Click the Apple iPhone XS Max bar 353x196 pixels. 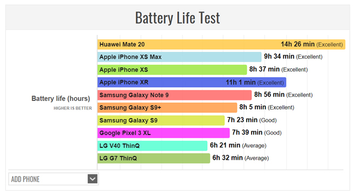pos(179,57)
